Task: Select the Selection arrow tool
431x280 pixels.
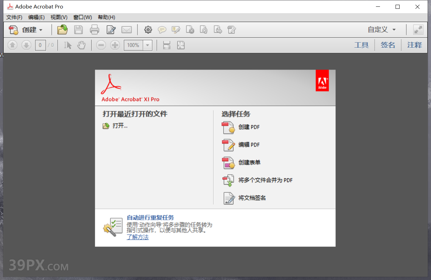Action: (x=68, y=45)
